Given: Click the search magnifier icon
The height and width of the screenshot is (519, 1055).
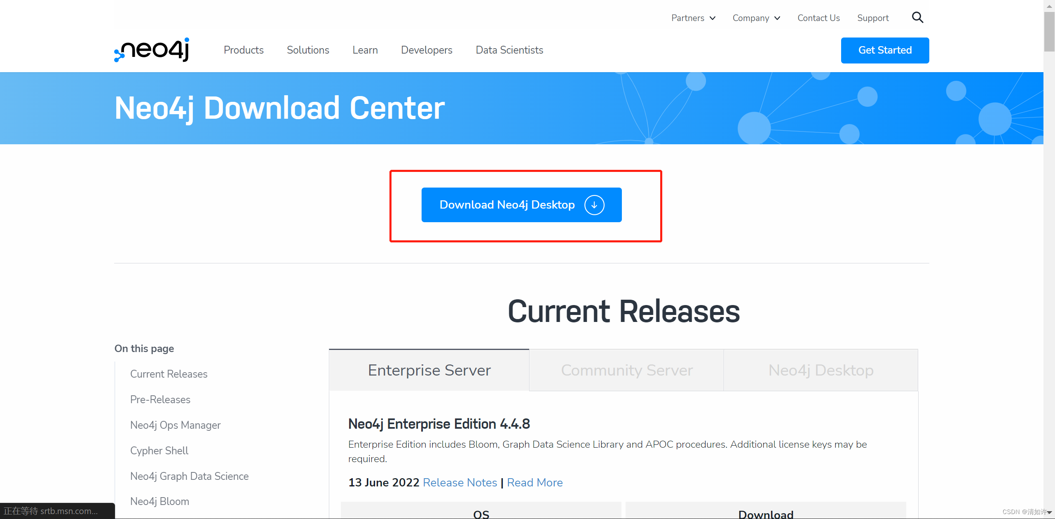Looking at the screenshot, I should 917,17.
